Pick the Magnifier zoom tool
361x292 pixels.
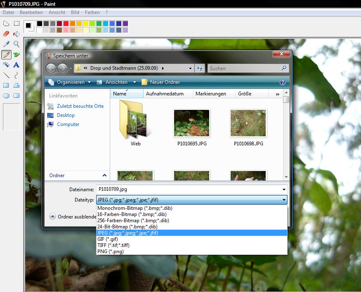point(17,44)
